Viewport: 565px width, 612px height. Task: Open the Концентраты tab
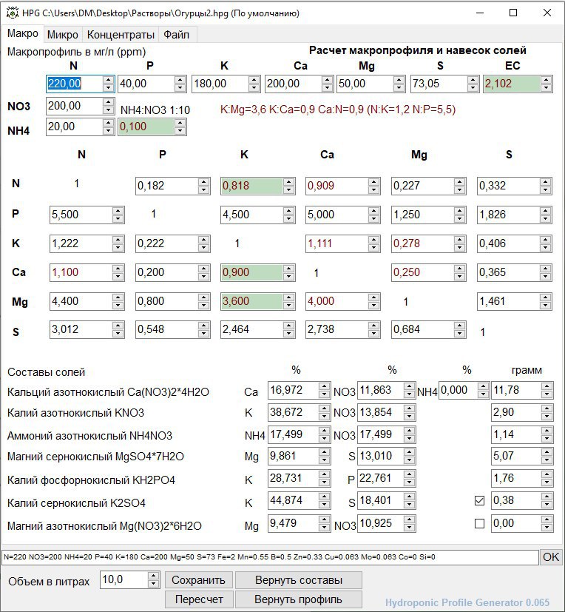pyautogui.click(x=121, y=35)
